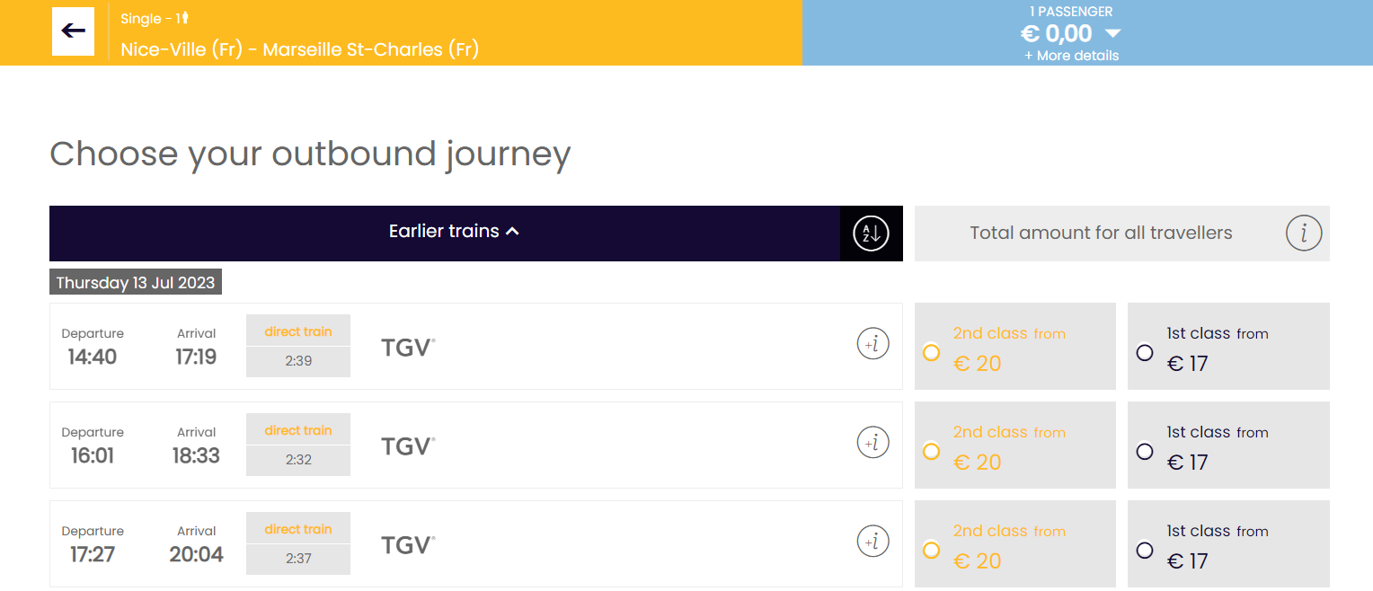Screen dimensions: 1373x591
Task: Select 2nd class for the 16:01 train
Action: pos(931,451)
